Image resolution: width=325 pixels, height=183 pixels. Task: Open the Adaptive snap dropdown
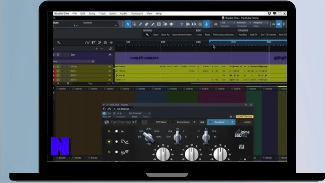(260, 23)
